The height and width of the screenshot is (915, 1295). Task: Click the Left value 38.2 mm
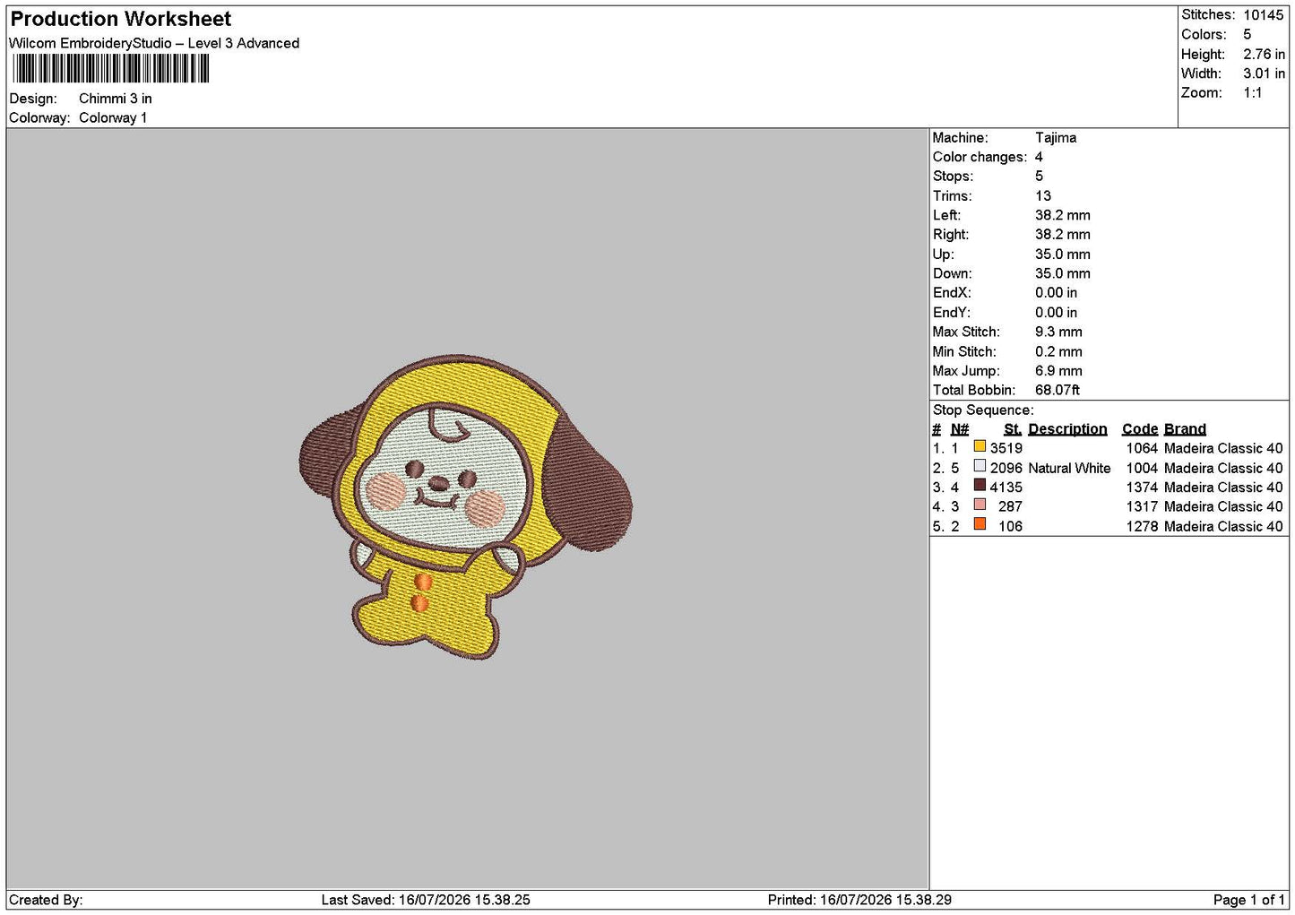1063,215
